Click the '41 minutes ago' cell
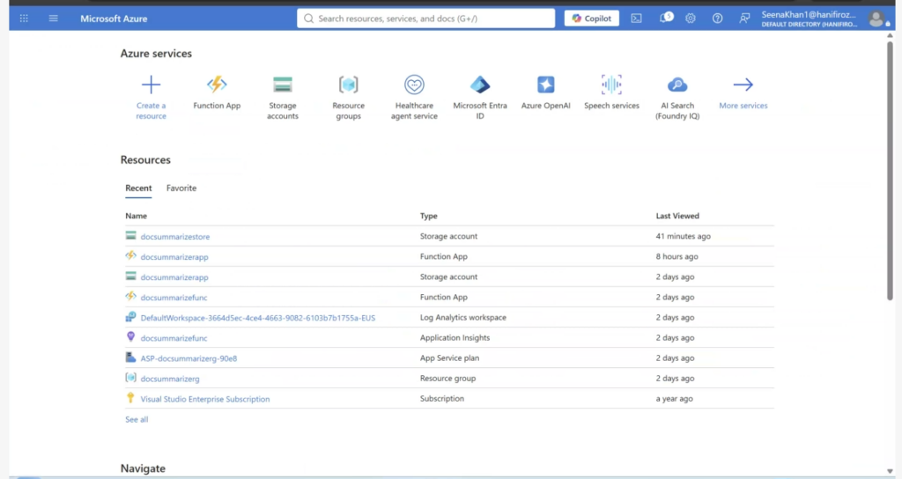The height and width of the screenshot is (479, 902). click(x=683, y=236)
